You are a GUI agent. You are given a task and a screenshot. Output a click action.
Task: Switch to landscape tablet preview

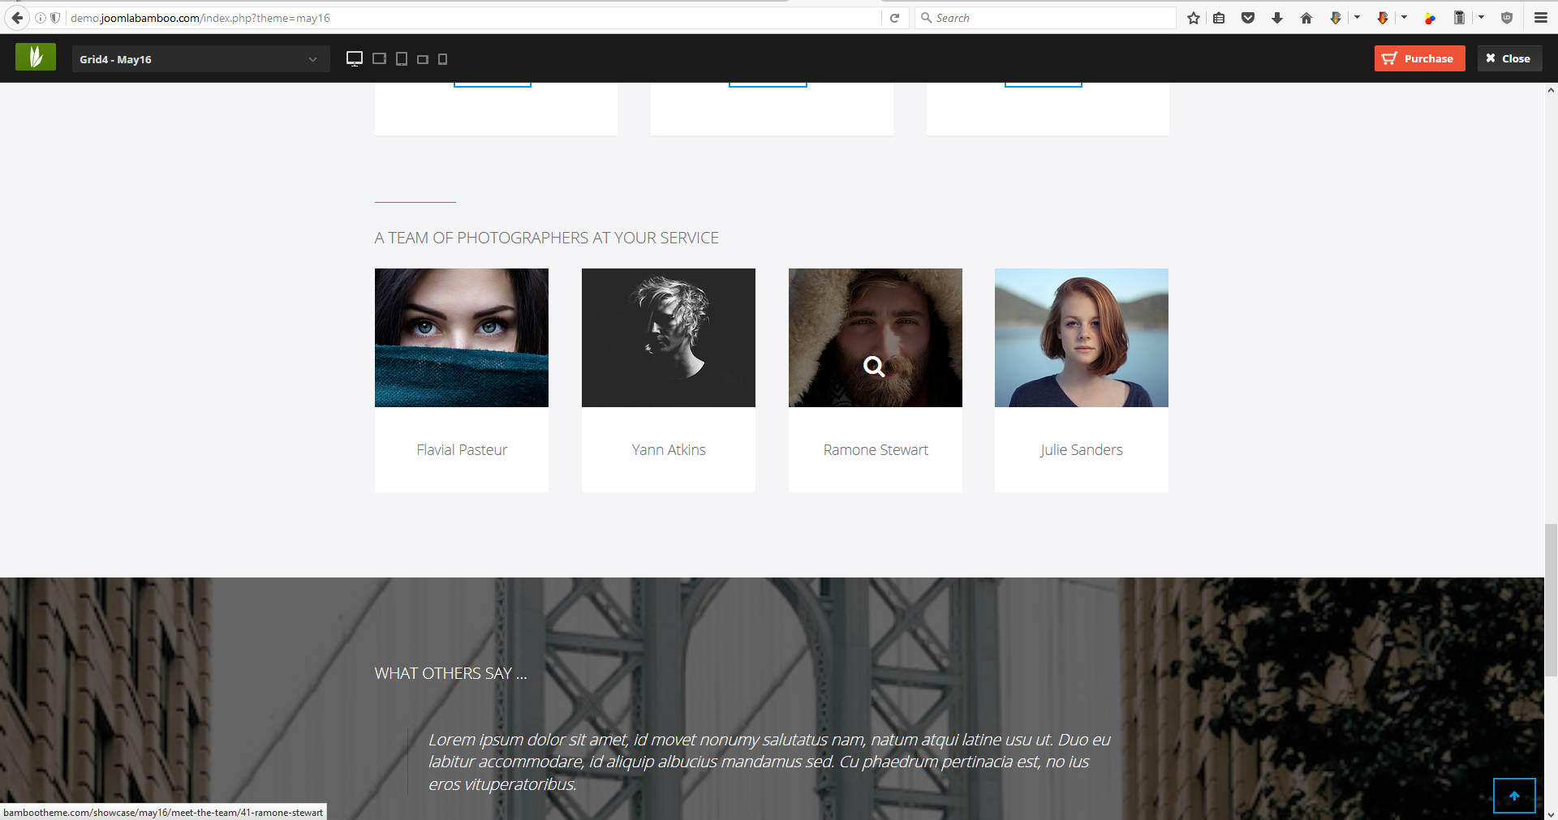[379, 58]
